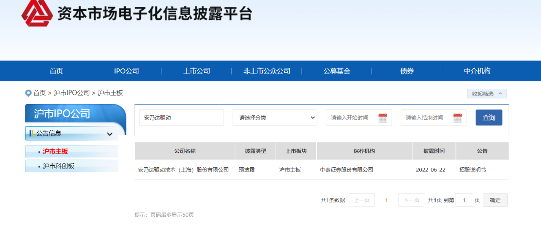
Task: Click the 中泰证券股份有限公司 sponsor cell
Action: point(347,170)
